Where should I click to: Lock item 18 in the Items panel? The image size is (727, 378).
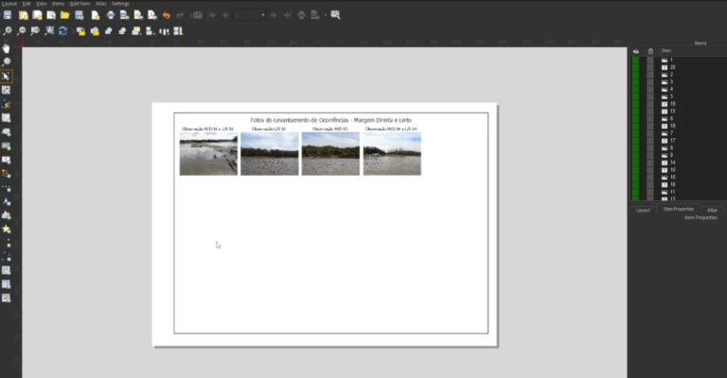[650, 126]
